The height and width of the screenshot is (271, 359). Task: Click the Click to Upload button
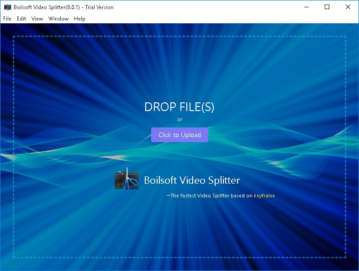click(x=179, y=135)
